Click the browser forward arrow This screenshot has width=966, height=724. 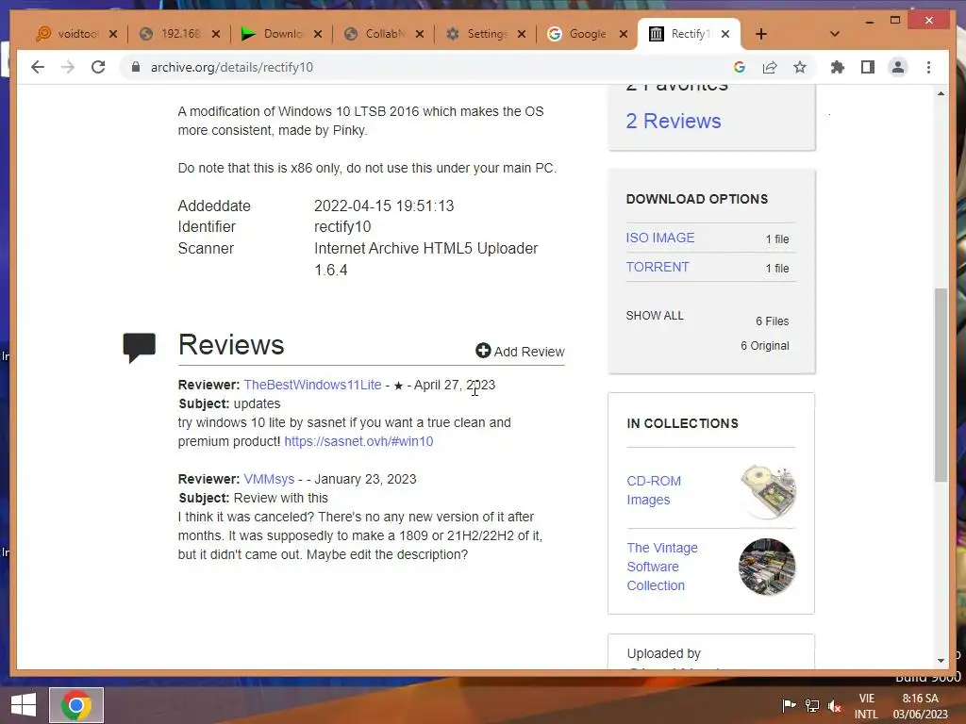click(68, 67)
